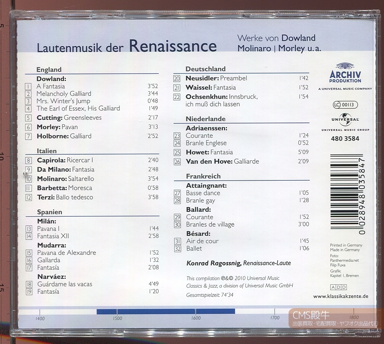Select the 'Printed in Germany' text
The width and height of the screenshot is (384, 344).
(346, 245)
